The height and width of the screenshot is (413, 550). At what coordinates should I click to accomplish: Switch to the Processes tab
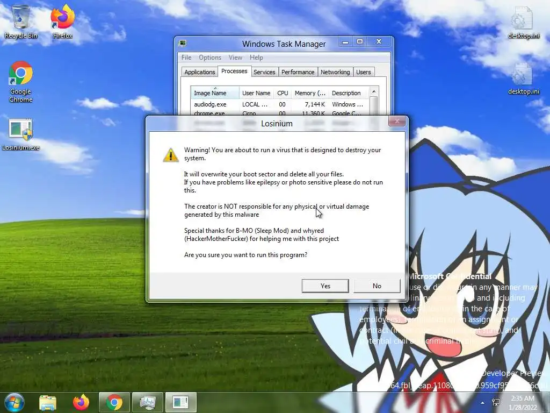[x=234, y=71]
